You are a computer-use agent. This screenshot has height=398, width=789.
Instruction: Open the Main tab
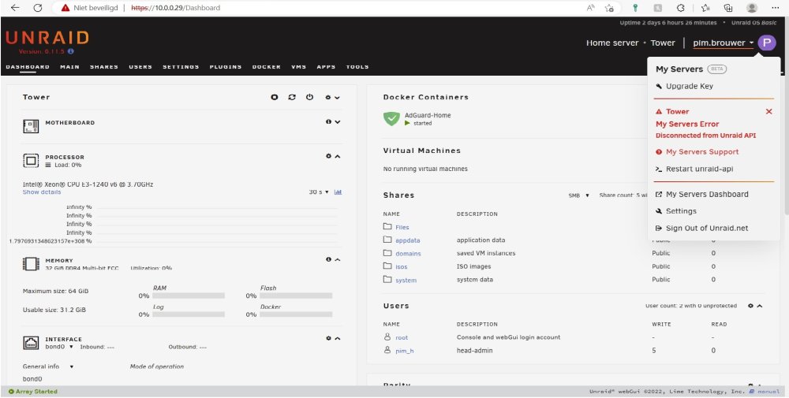(69, 66)
